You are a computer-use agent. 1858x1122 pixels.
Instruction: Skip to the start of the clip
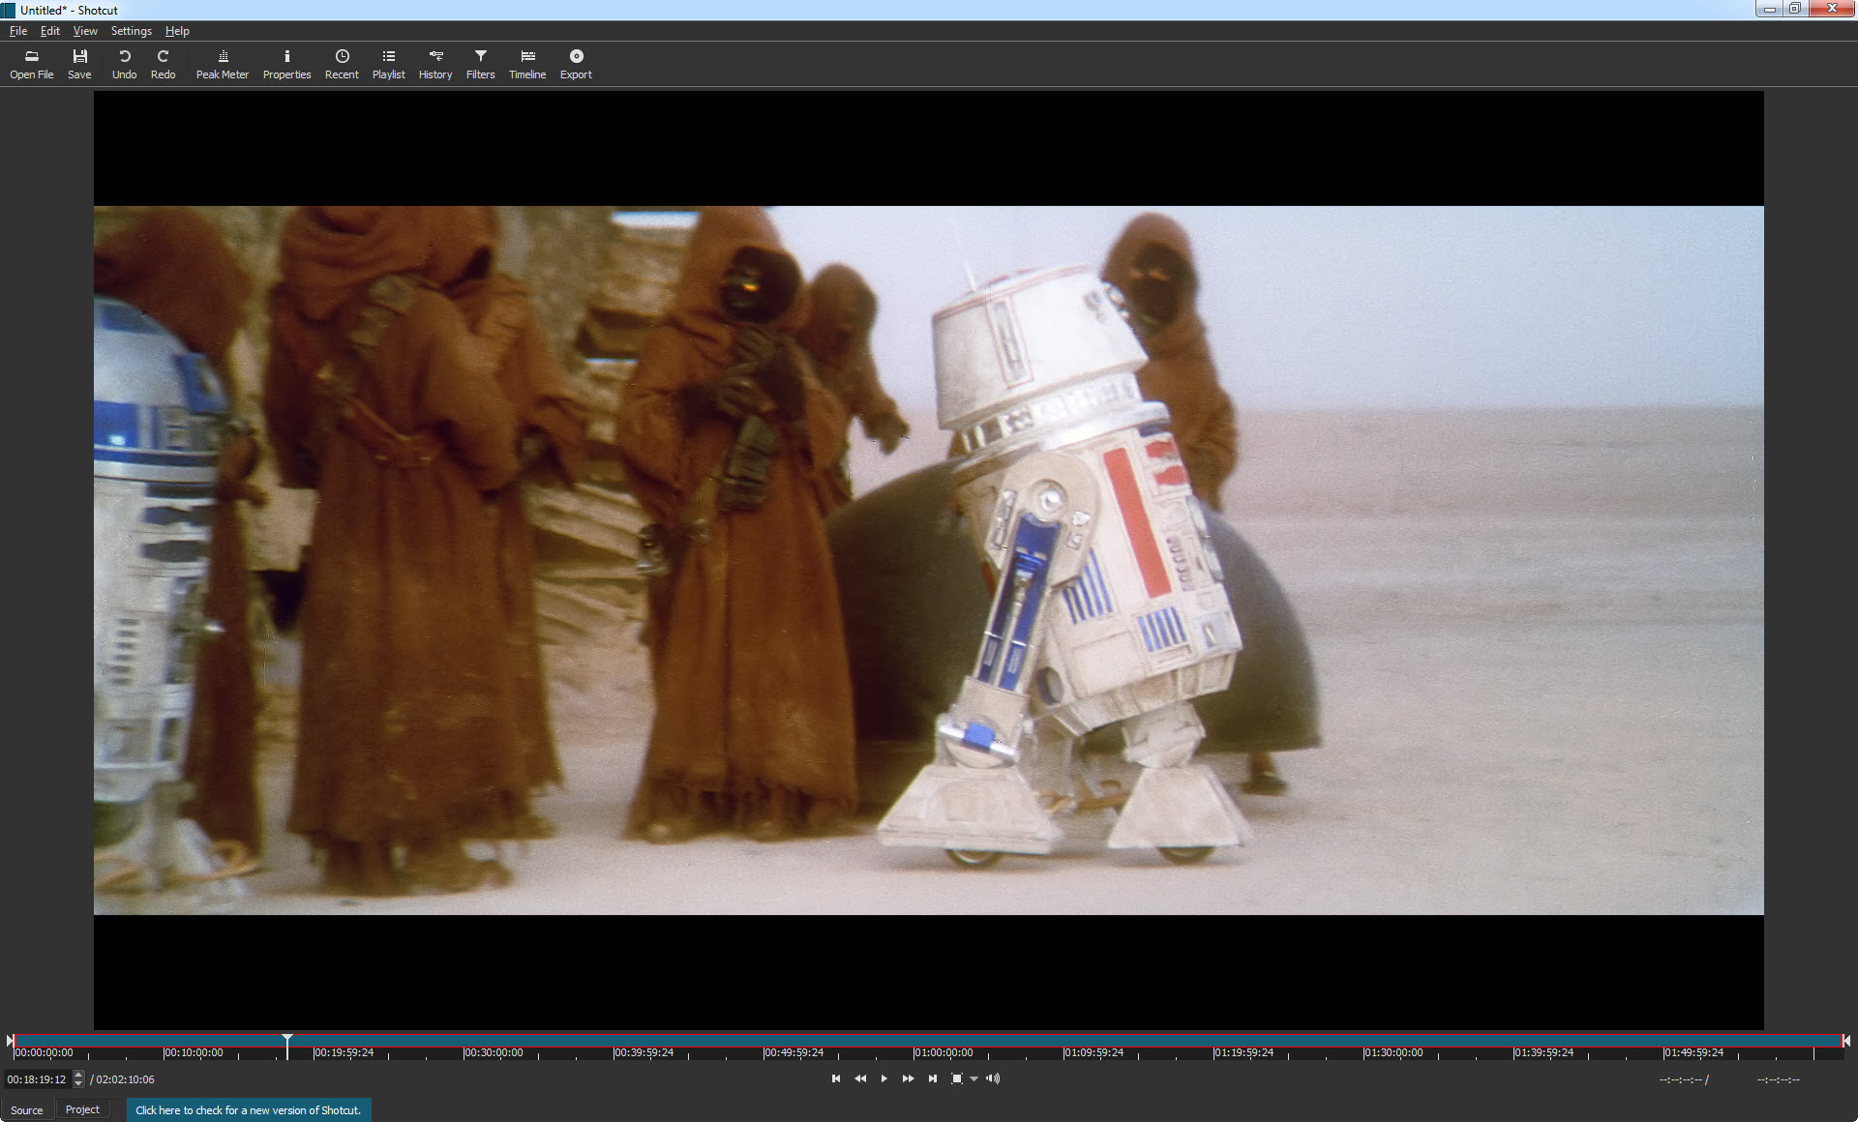[836, 1078]
